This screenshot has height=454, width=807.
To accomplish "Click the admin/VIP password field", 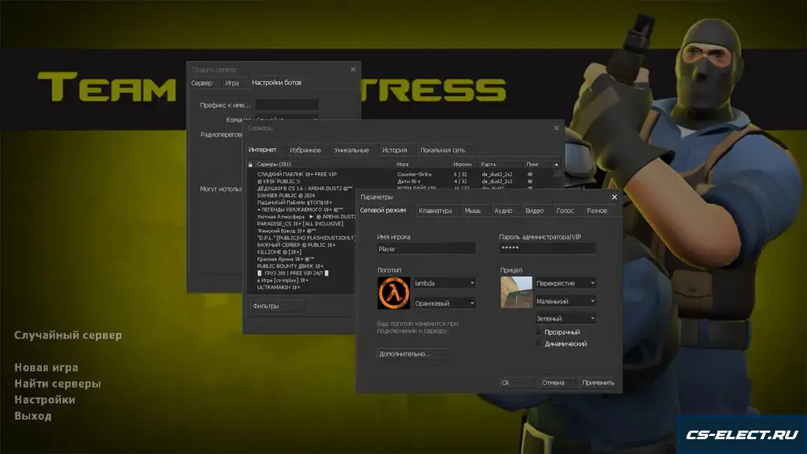I will (547, 249).
